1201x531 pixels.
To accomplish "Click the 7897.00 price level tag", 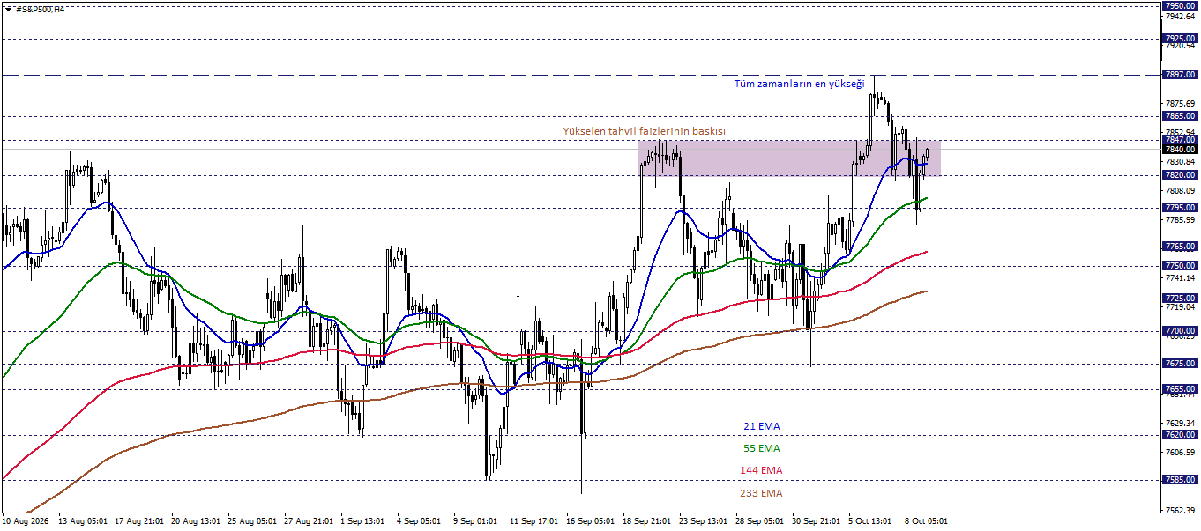I will [1180, 75].
